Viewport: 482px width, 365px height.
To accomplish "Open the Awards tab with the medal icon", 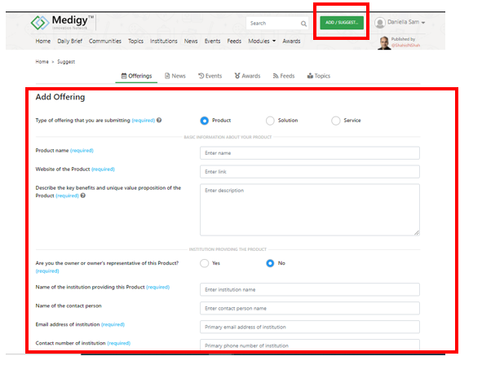I will 247,76.
